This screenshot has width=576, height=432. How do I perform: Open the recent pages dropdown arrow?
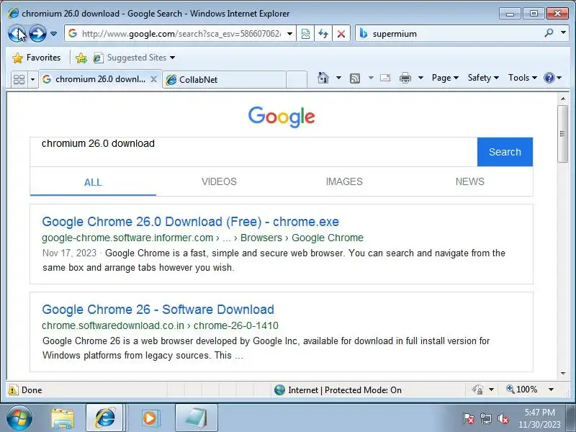point(53,34)
